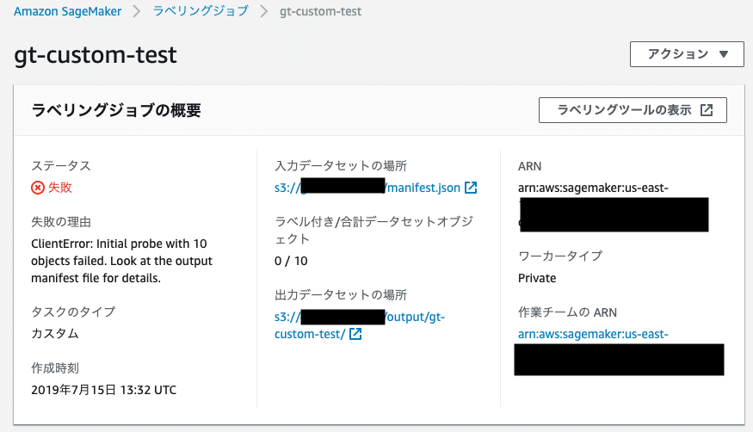Click ラベリングツールの表示 button
This screenshot has height=432, width=753.
(633, 110)
